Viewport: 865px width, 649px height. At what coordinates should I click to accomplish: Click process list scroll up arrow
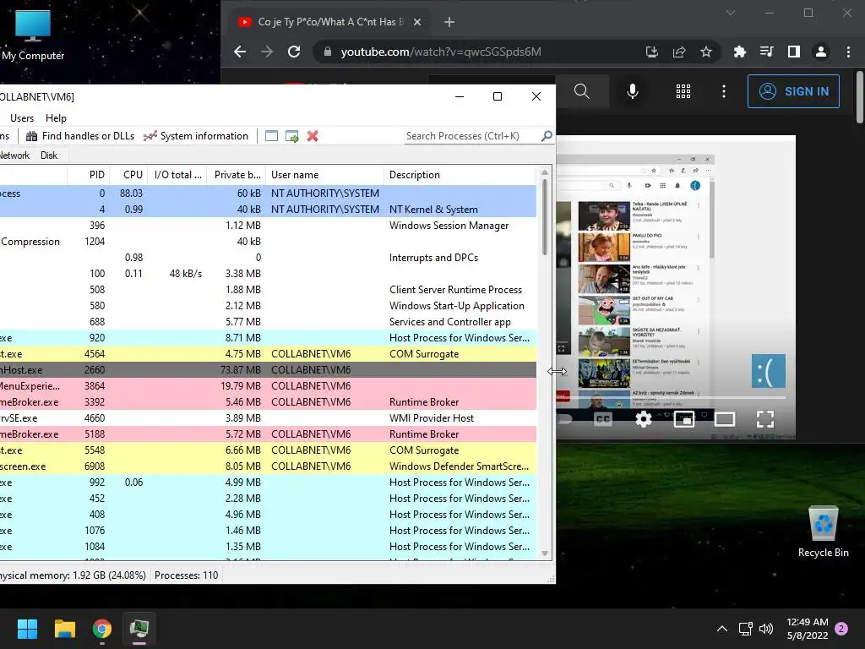click(545, 172)
